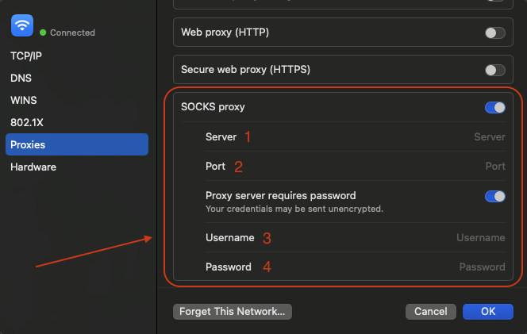Go to the 802.1X section
This screenshot has height=334, width=527.
tap(25, 123)
